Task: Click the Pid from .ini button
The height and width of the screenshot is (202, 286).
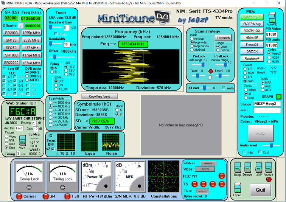Action: coord(252,17)
